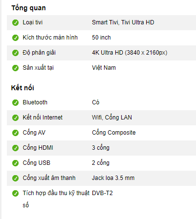
Task: Click the Cổng Composite value text
Action: tap(114, 133)
